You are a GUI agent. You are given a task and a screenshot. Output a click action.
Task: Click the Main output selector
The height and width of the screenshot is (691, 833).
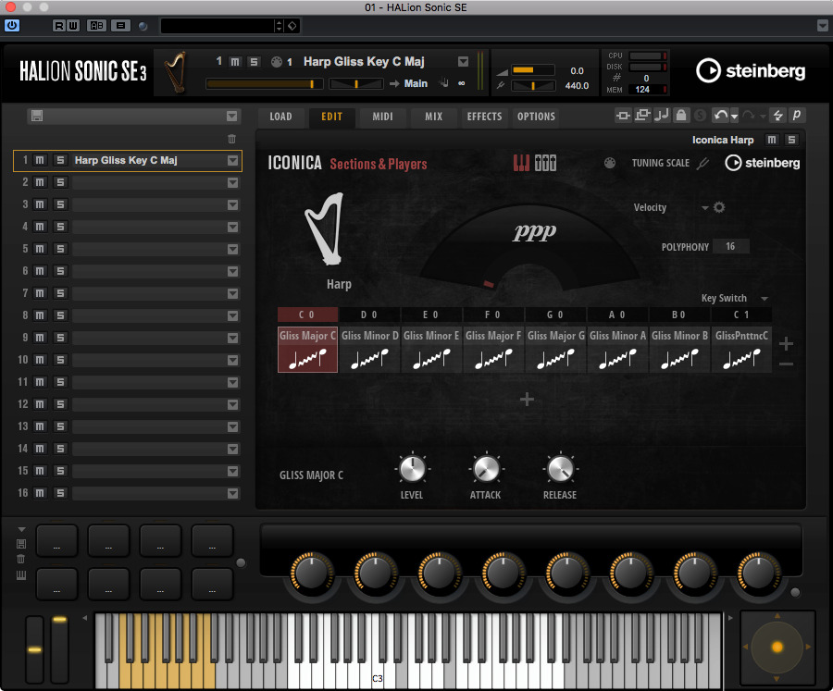[x=416, y=83]
